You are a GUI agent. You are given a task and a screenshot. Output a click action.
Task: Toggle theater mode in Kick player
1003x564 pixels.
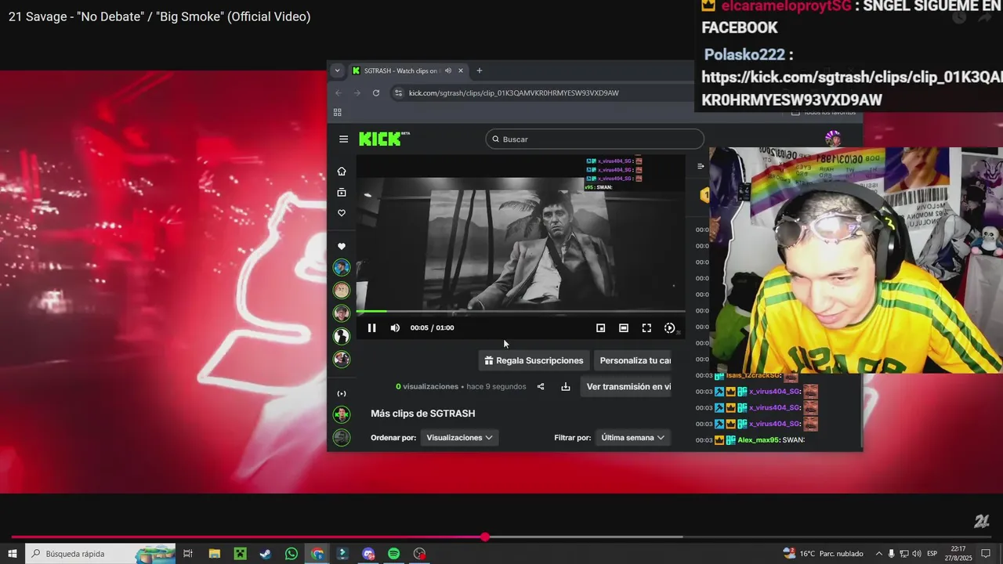coord(624,328)
